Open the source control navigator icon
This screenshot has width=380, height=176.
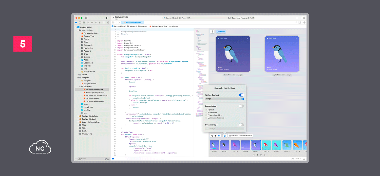click(x=80, y=23)
